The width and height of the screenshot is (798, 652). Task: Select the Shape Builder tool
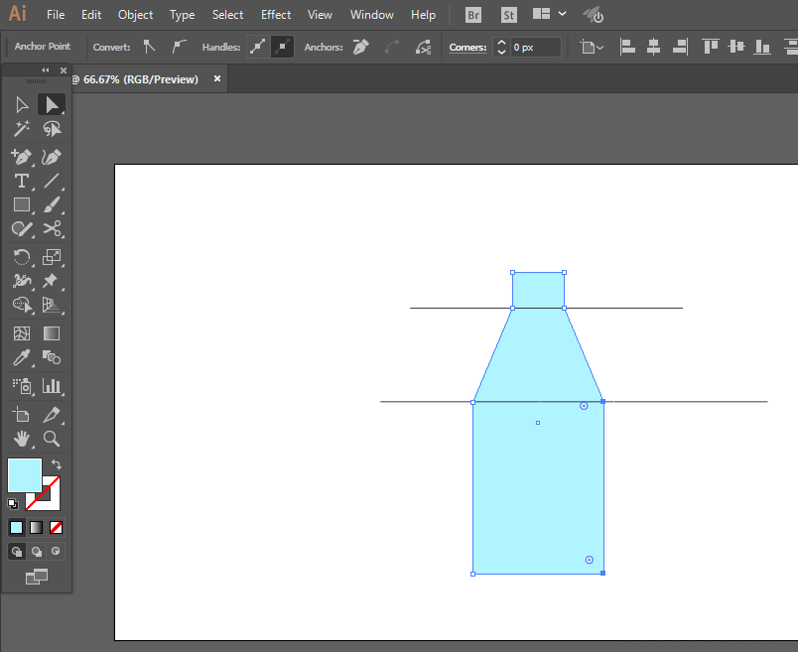click(x=22, y=305)
